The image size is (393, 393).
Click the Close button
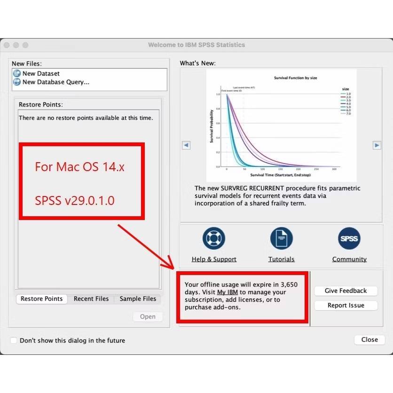pyautogui.click(x=369, y=339)
